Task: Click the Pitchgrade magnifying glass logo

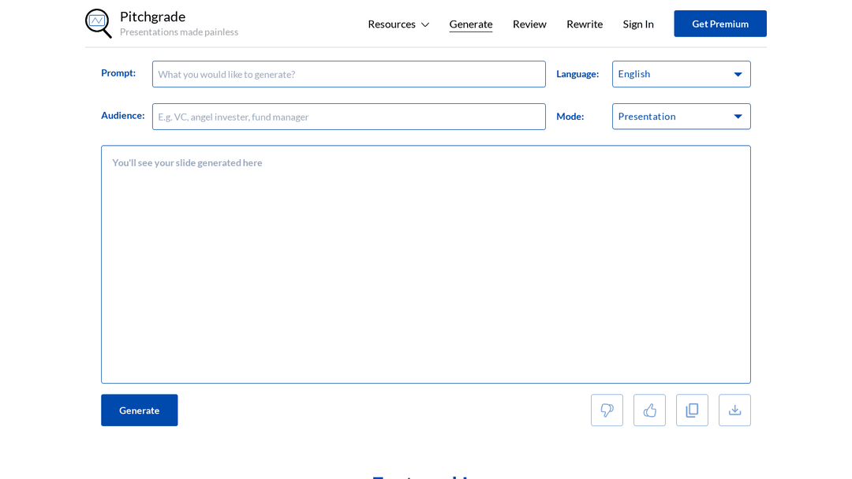Action: pyautogui.click(x=98, y=23)
